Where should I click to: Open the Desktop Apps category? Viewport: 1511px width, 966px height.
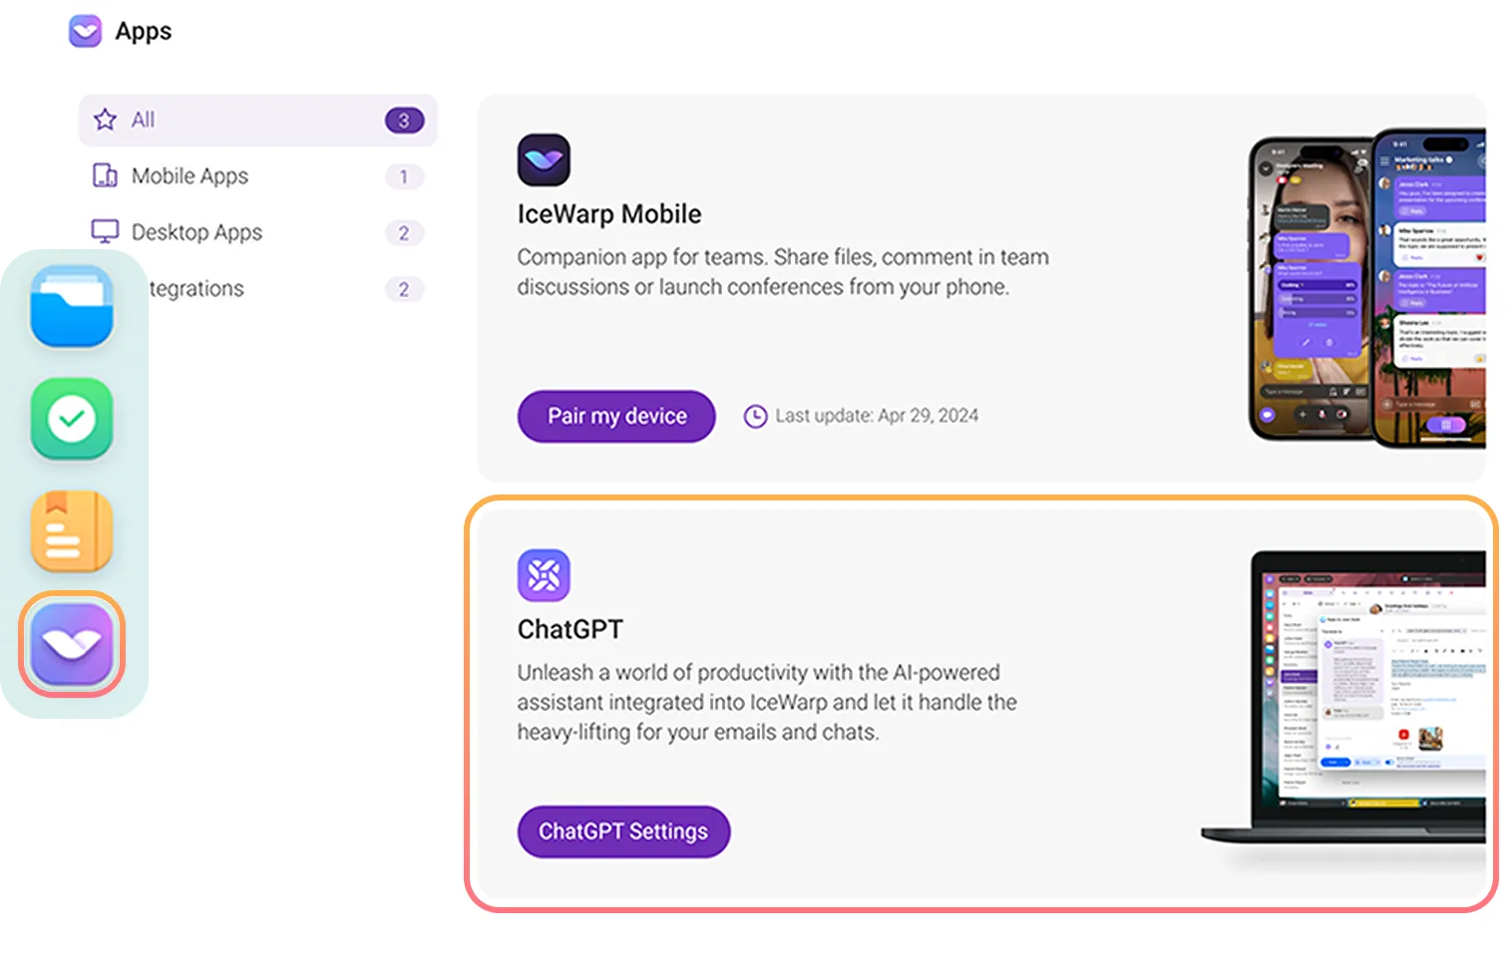click(196, 231)
